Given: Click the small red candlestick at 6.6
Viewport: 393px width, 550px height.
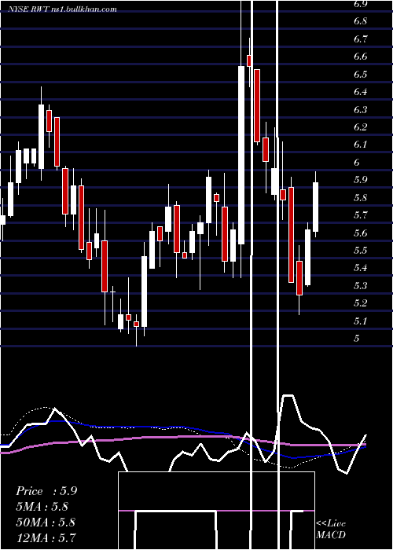Looking at the screenshot, I should tap(249, 60).
